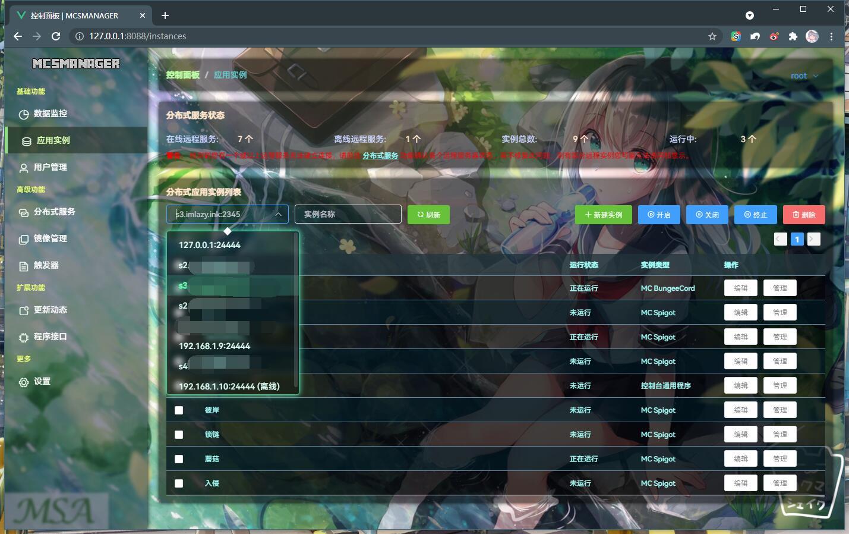Click the 程序接口 chip icon
The width and height of the screenshot is (849, 534).
24,337
